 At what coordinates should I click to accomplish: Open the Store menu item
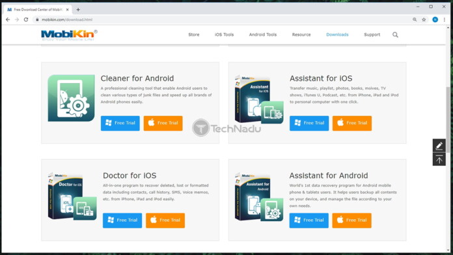coord(194,34)
